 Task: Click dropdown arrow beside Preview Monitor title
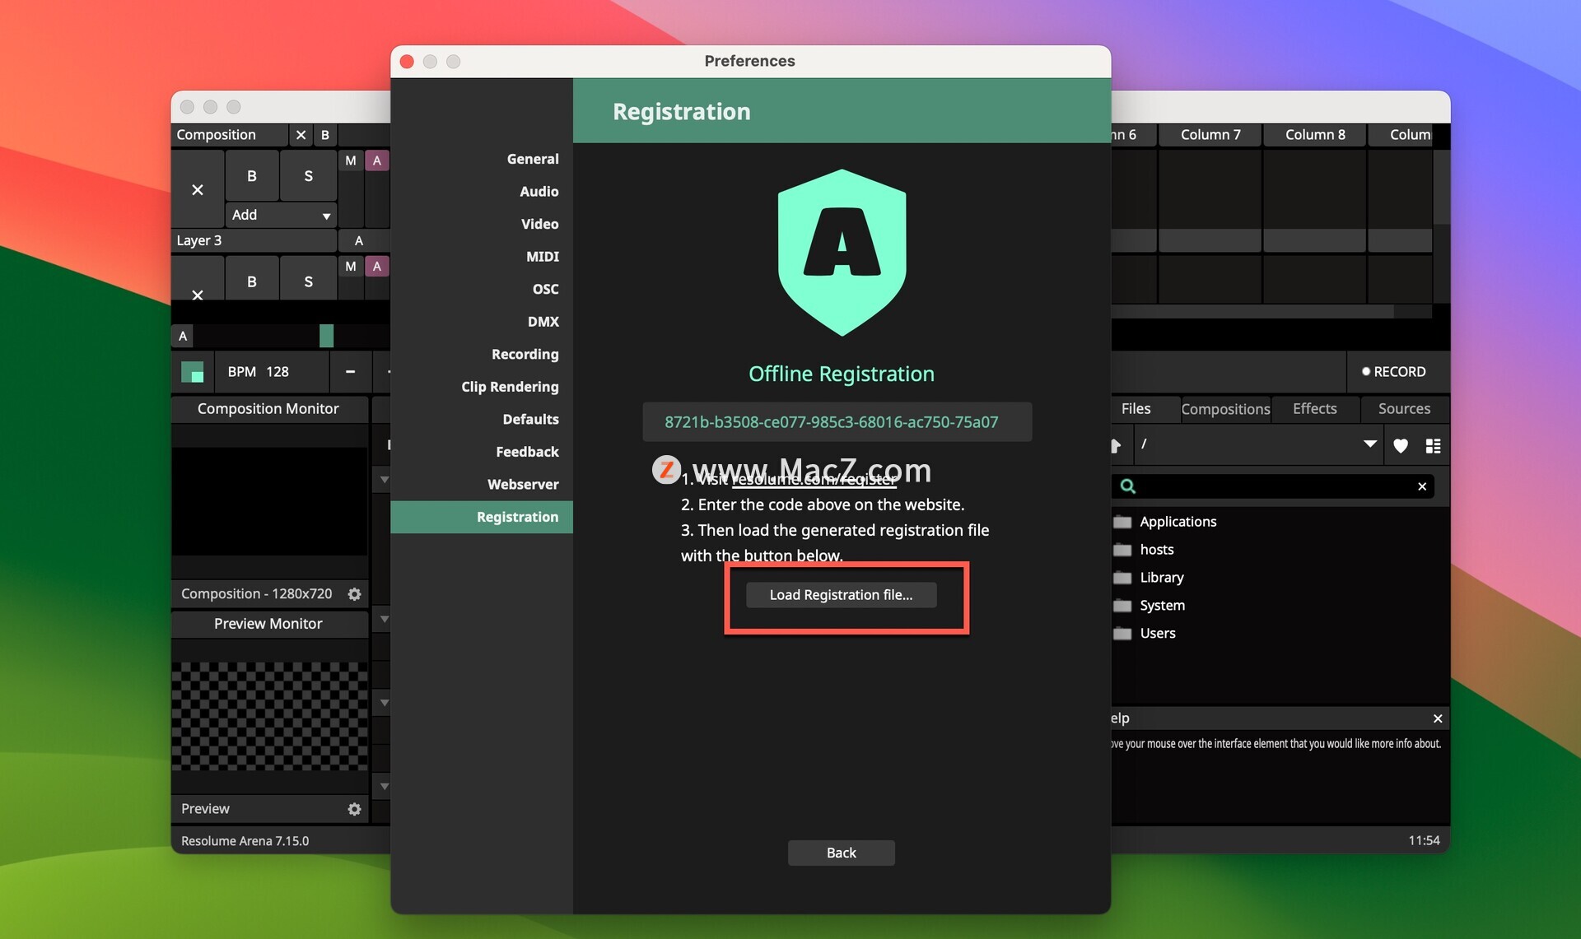click(384, 619)
